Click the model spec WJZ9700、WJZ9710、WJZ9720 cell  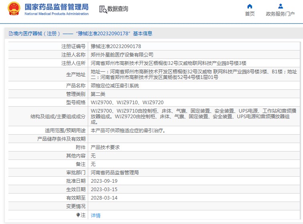tap(127, 103)
